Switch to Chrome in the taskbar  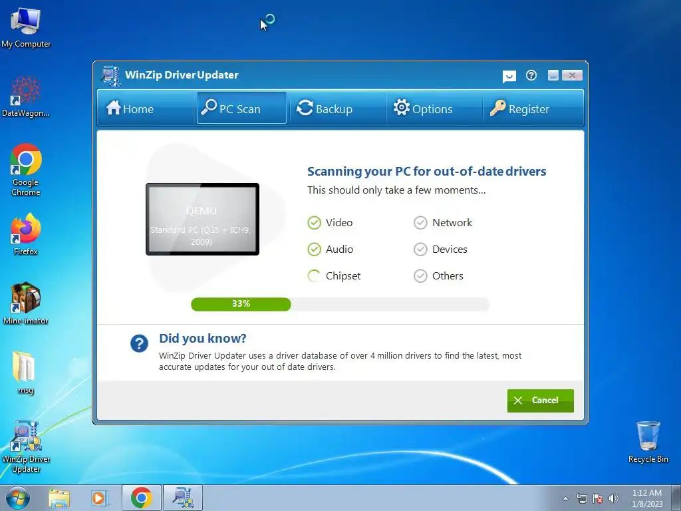(141, 498)
